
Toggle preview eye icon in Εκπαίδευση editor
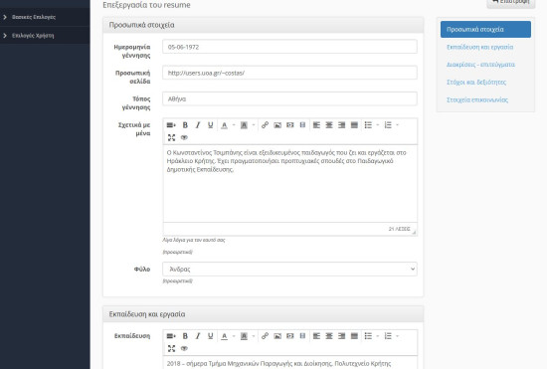184,348
